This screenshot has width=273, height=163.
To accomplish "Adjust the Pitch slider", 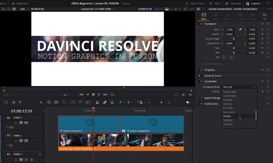I will 234,48.
